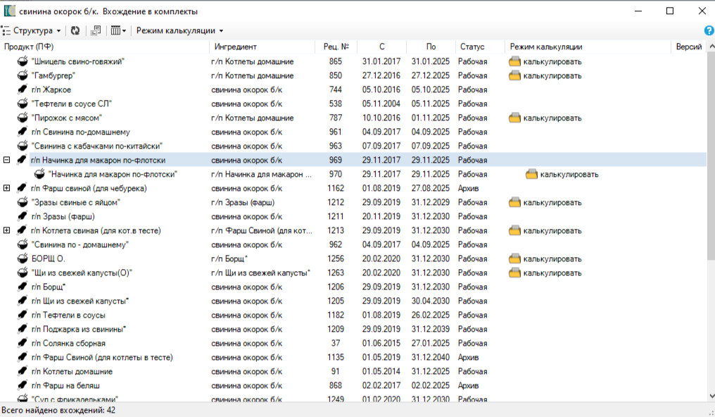
Task: Click the scrollbar up arrow
Action: pyautogui.click(x=711, y=46)
